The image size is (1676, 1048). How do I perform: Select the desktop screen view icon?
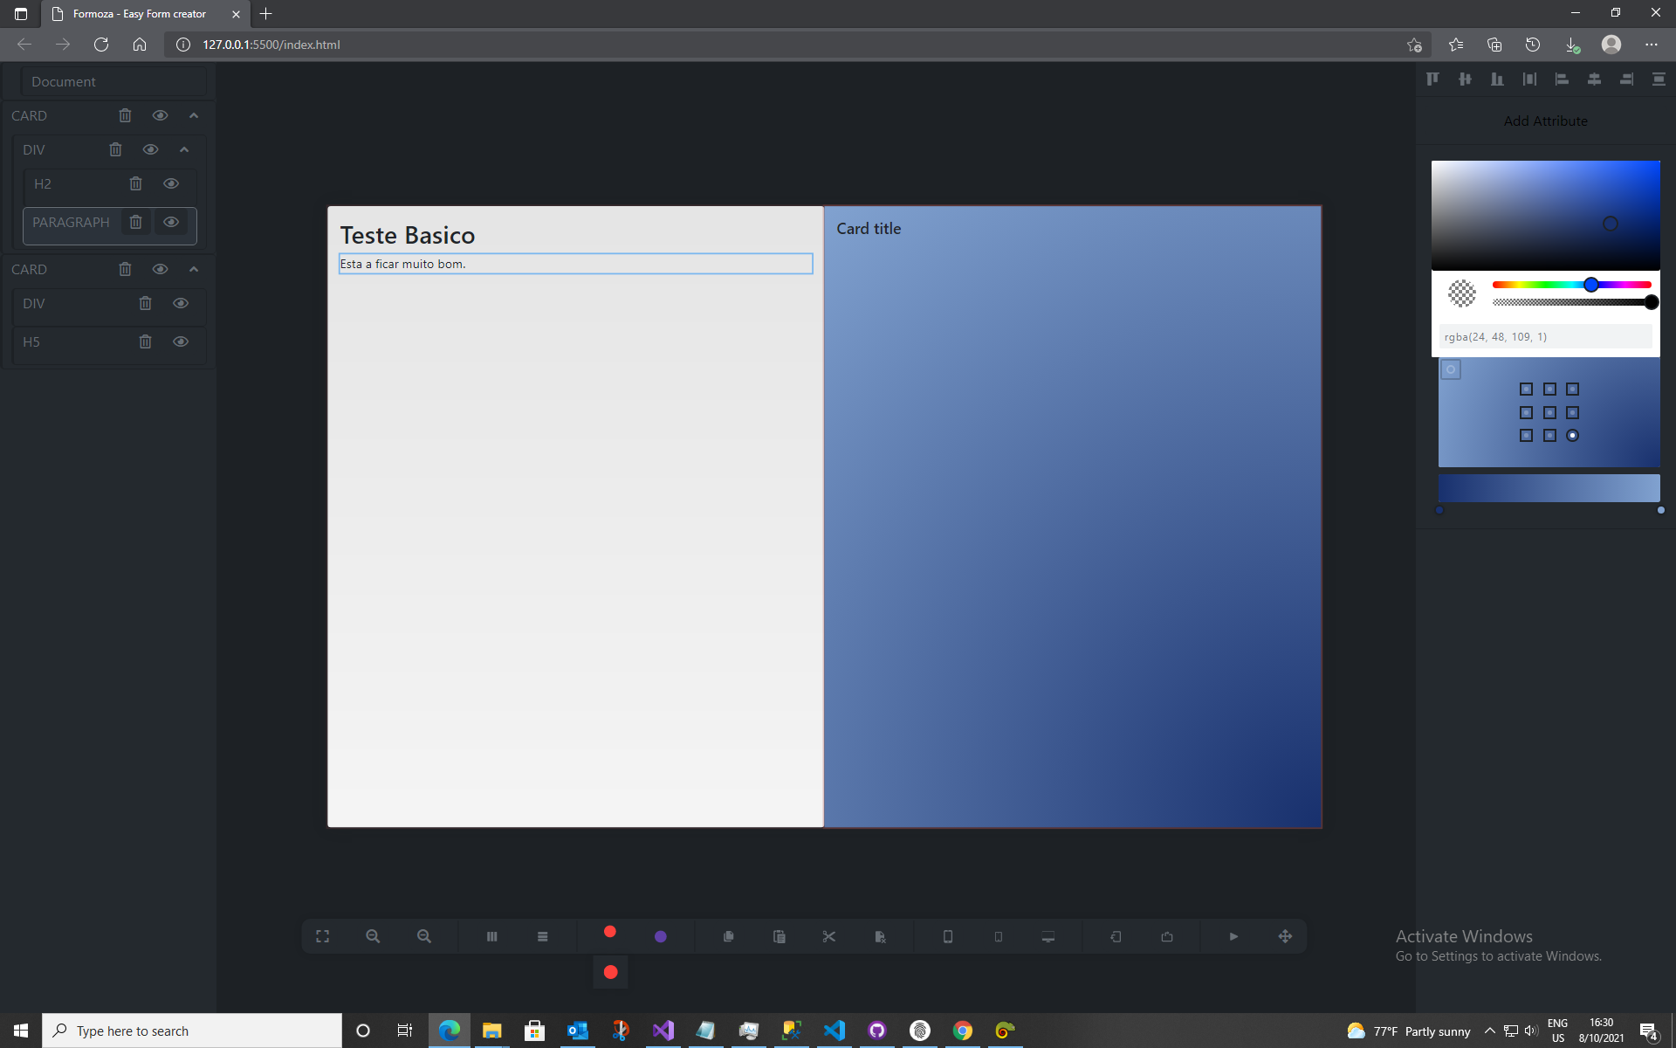[1048, 936]
